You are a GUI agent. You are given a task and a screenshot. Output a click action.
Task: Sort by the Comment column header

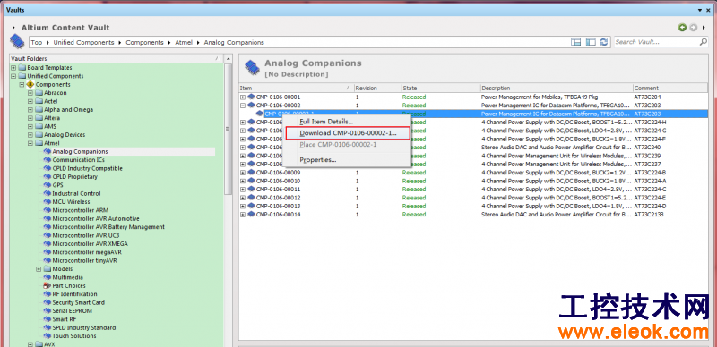tap(669, 89)
